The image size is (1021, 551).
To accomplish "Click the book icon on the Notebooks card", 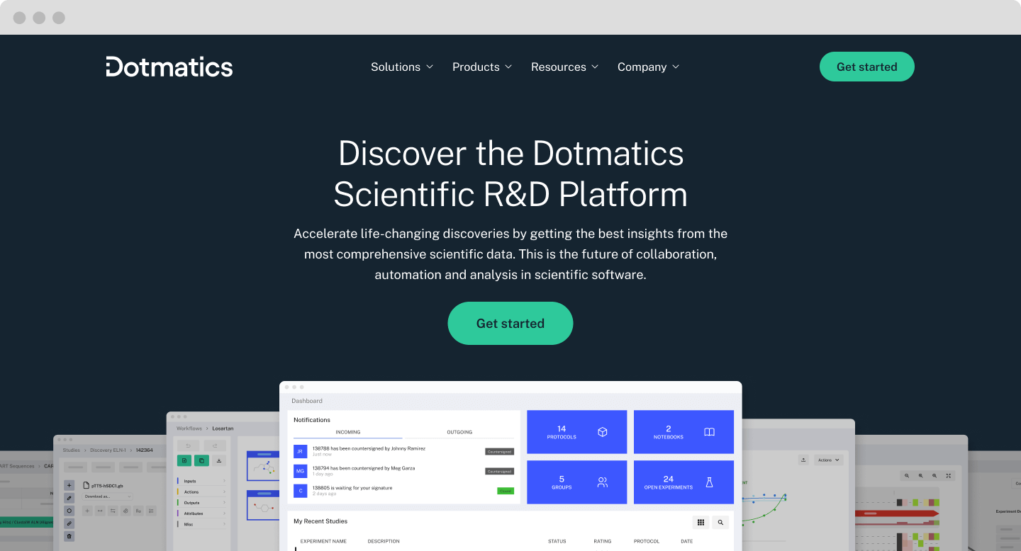I will coord(709,432).
